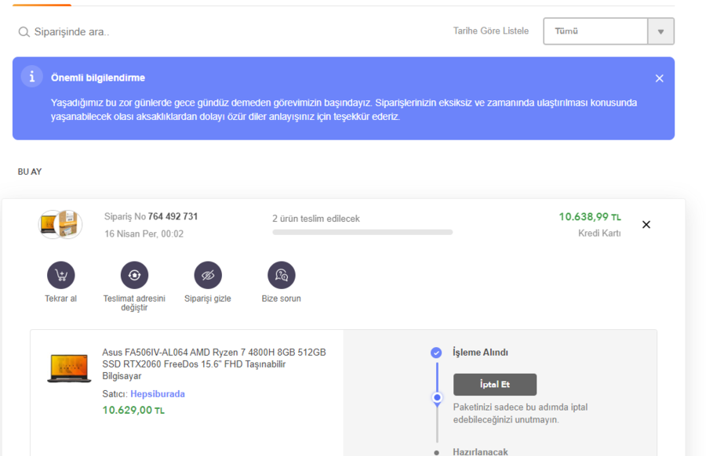706x456 pixels.
Task: Click the 'Bize sorun' label
Action: 282,299
